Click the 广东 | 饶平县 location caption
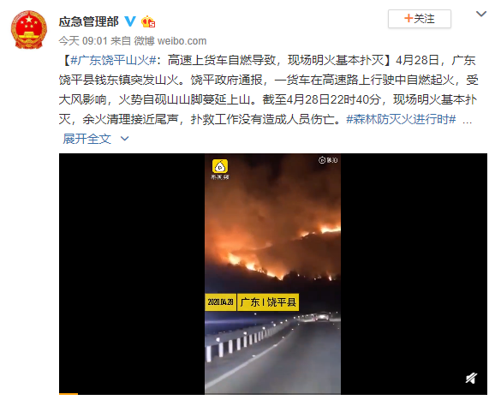The height and width of the screenshot is (400, 501). click(268, 301)
